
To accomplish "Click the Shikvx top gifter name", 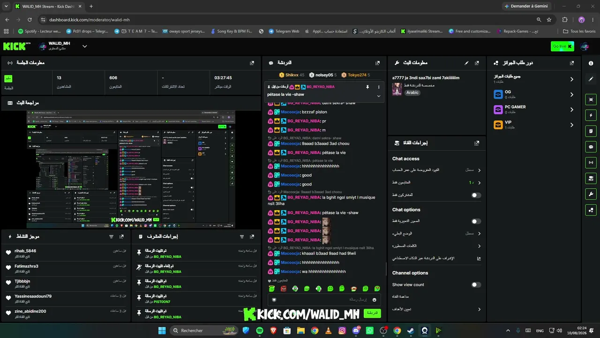I will pos(292,75).
